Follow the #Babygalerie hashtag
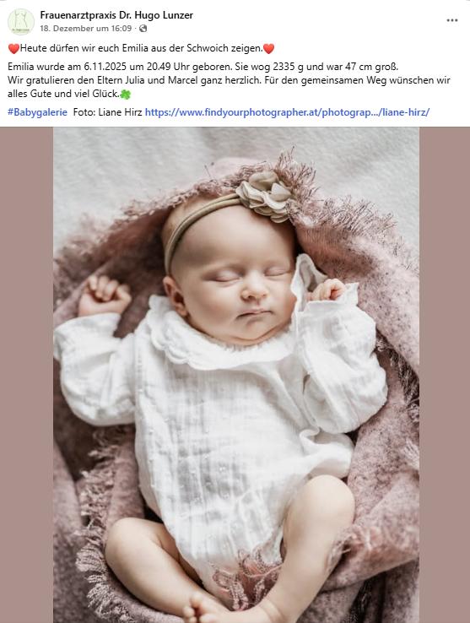This screenshot has height=623, width=470. click(37, 112)
